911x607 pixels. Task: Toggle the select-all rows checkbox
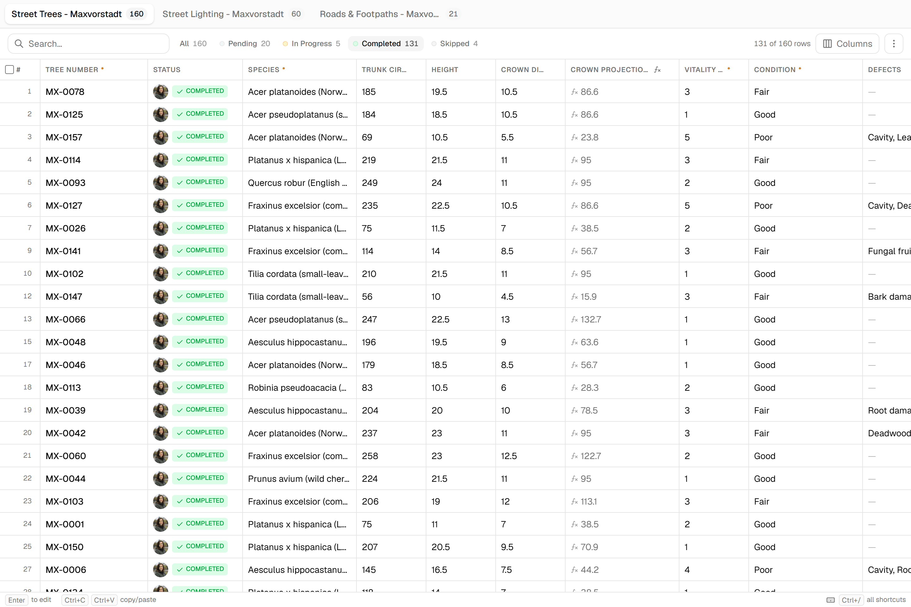click(10, 70)
